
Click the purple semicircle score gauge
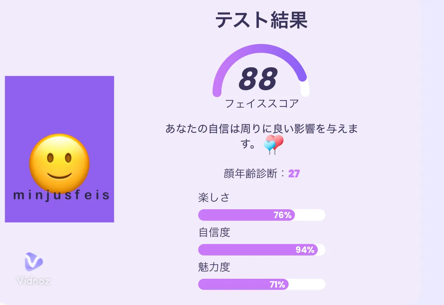pos(261,70)
